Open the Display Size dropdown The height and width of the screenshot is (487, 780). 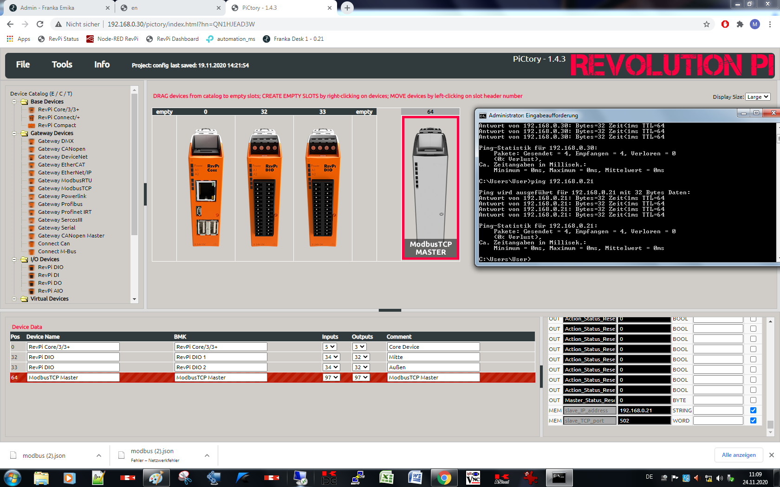pyautogui.click(x=758, y=97)
